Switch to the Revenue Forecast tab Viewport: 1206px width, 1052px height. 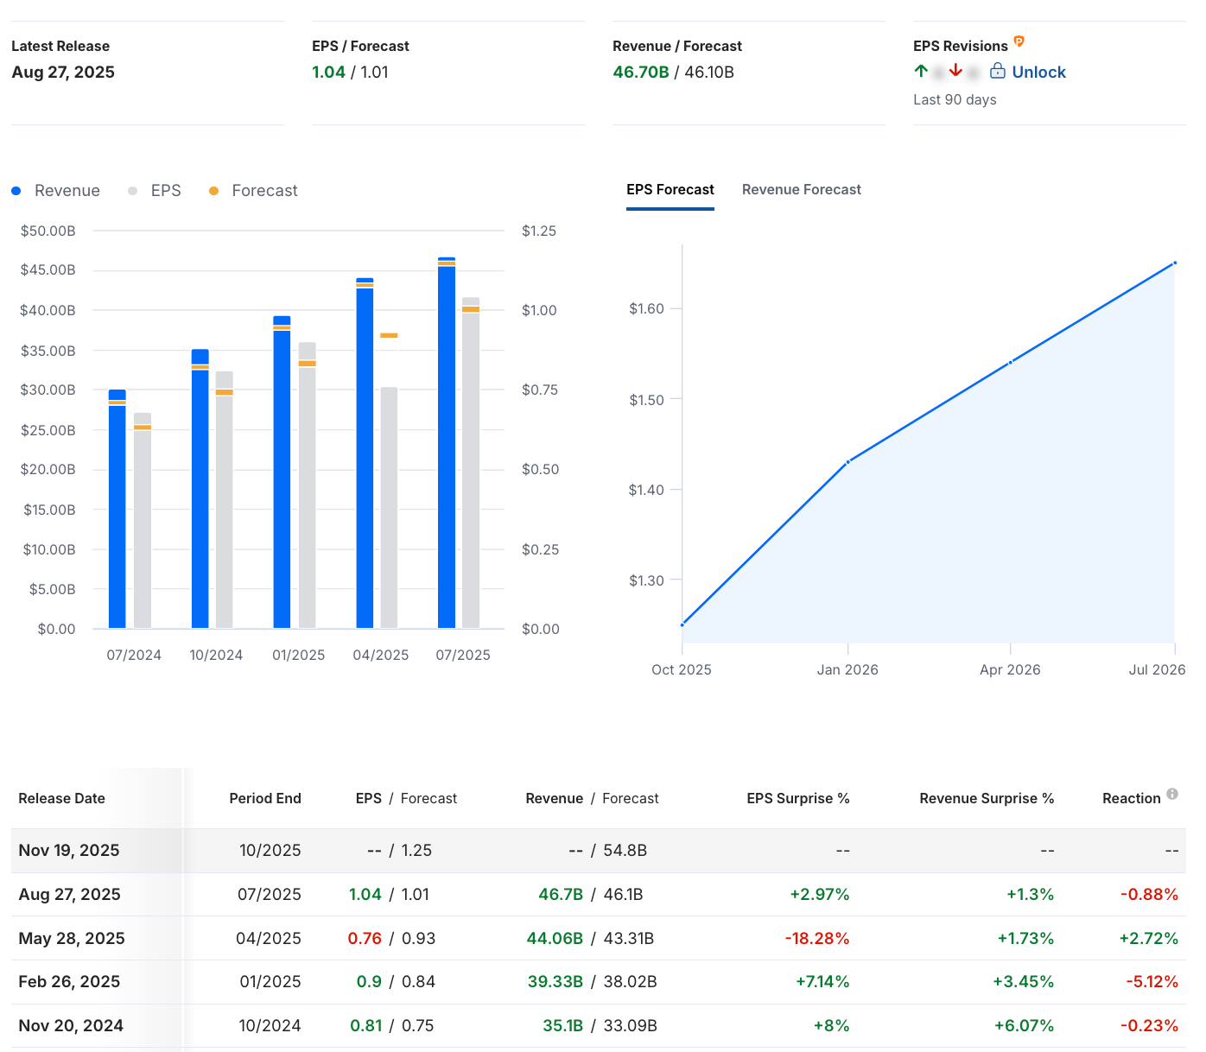point(802,190)
